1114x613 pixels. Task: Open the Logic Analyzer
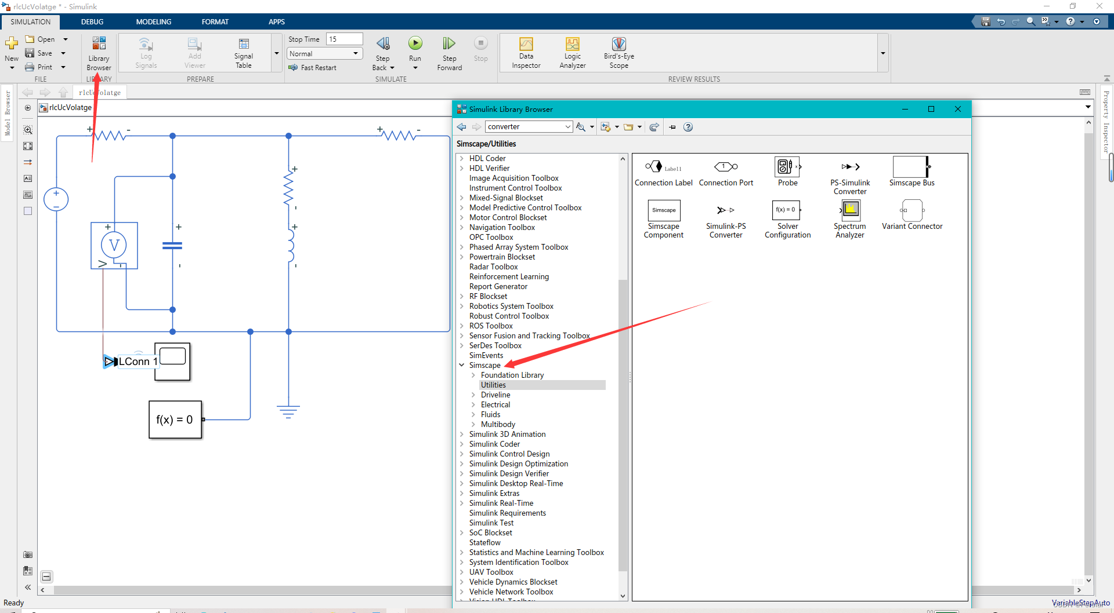click(572, 53)
